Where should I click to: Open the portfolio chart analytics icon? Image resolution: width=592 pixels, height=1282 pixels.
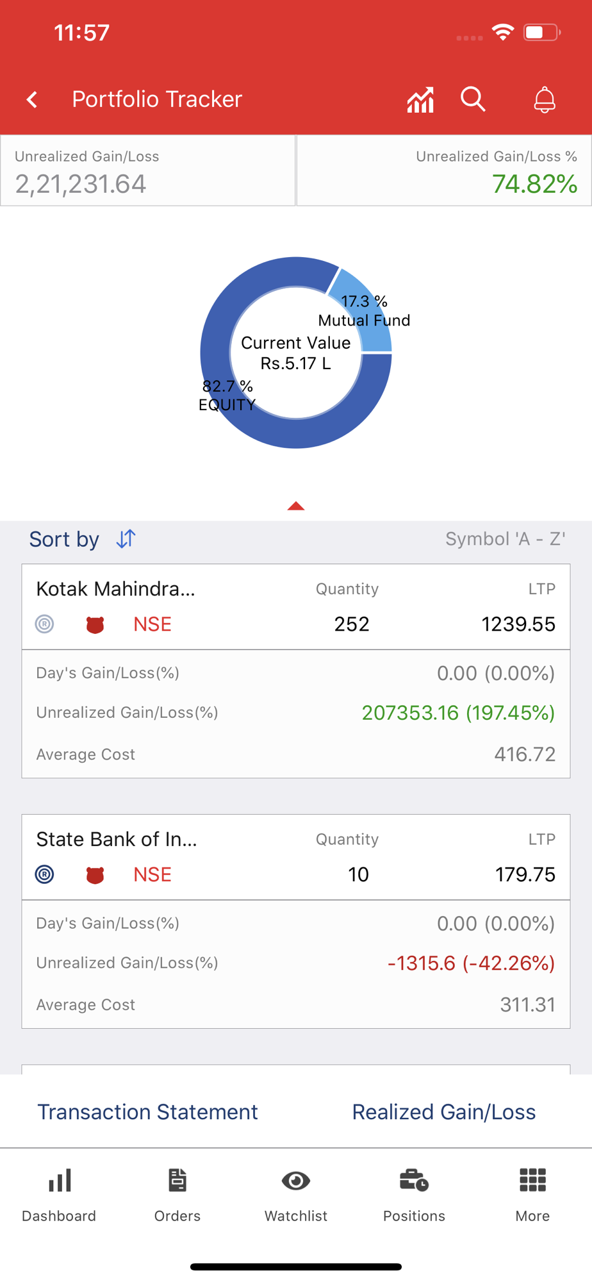click(x=420, y=100)
